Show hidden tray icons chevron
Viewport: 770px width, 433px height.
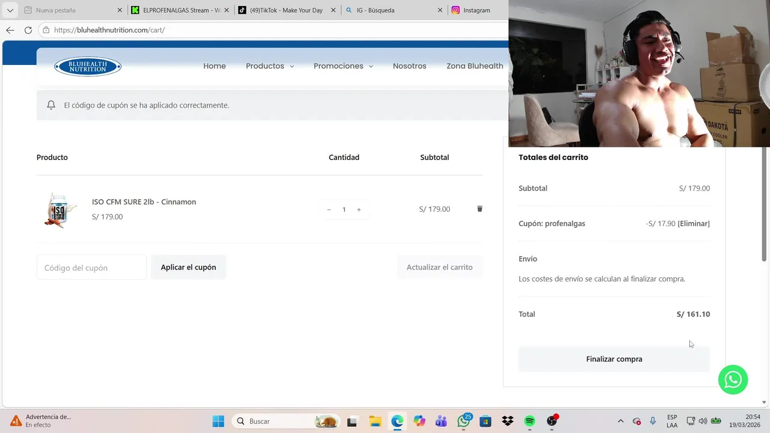tap(620, 421)
